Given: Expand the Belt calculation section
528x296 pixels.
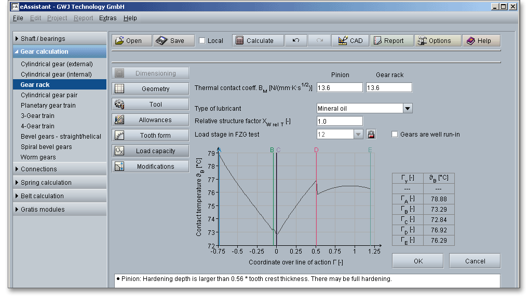Looking at the screenshot, I should (x=60, y=196).
